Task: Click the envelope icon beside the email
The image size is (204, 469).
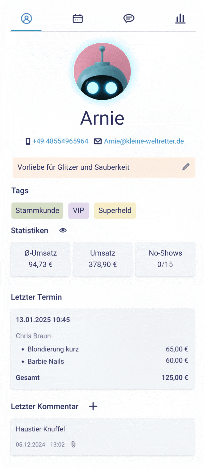Action: click(98, 141)
